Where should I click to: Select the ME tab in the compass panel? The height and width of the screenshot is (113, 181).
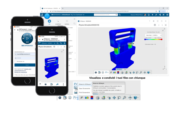tap(49, 22)
